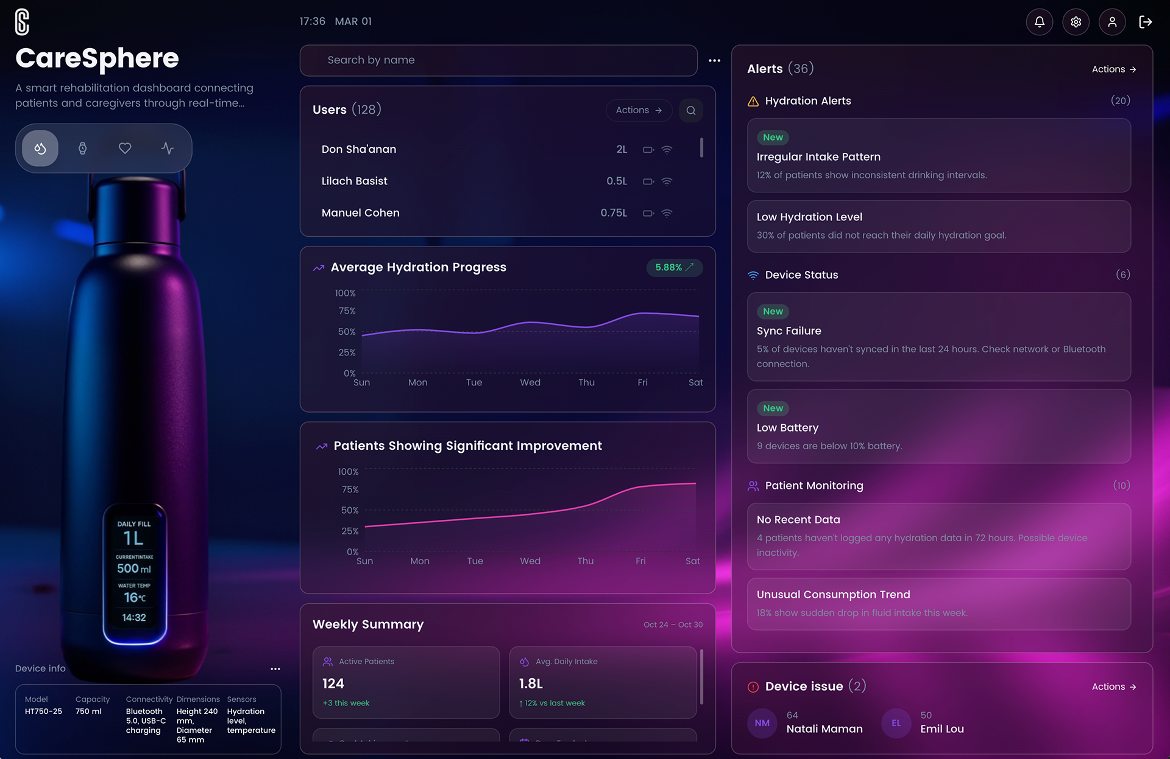Viewport: 1170px width, 759px height.
Task: Click Actions link in the Alerts panel
Action: [1113, 69]
